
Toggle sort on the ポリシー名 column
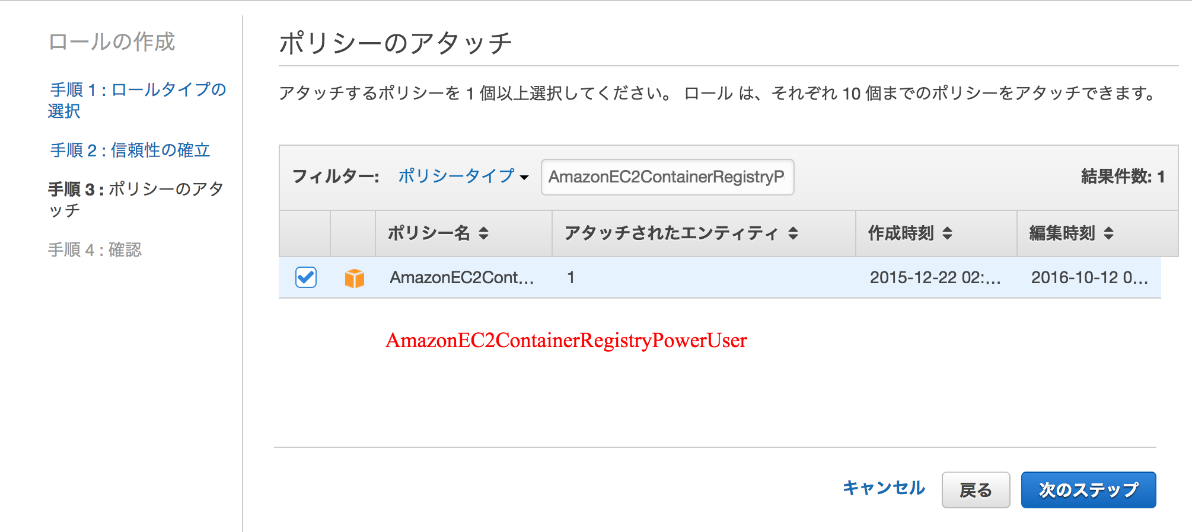[x=441, y=233]
